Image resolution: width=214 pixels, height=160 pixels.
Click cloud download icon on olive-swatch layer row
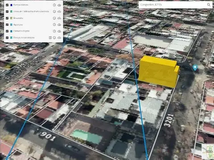pos(59,18)
